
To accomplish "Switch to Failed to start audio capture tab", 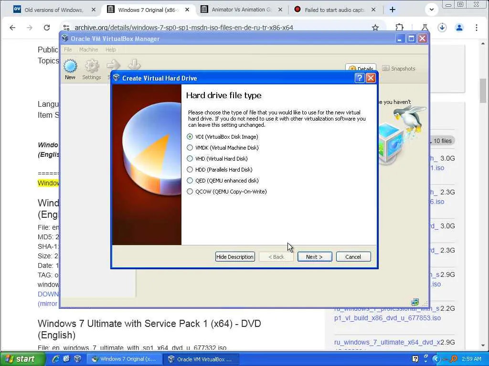I will click(334, 10).
